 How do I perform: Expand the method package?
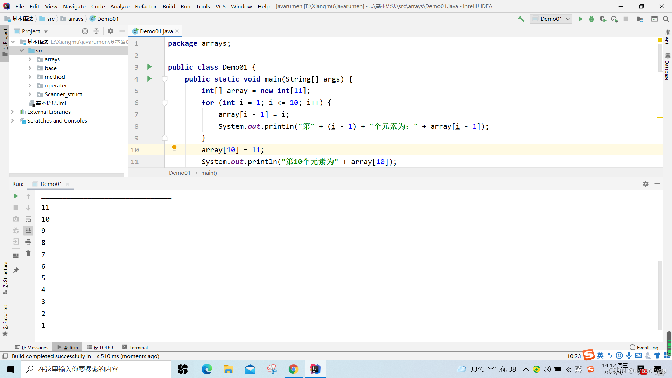[x=30, y=77]
